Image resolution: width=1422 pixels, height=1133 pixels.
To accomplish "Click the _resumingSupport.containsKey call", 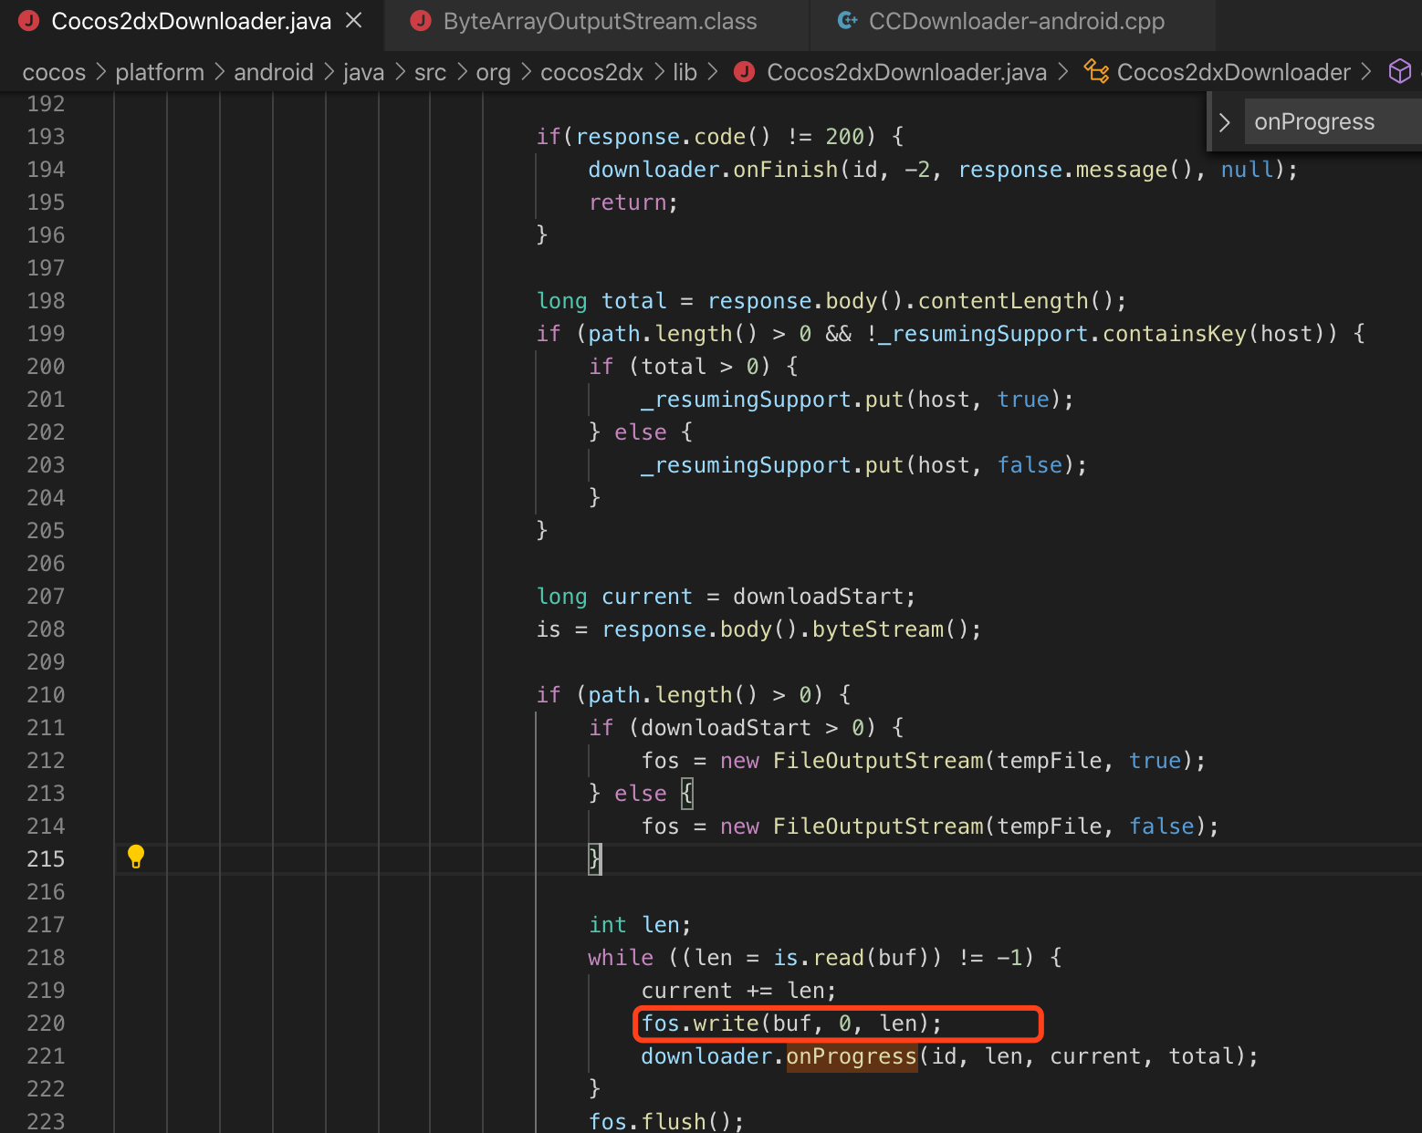I will point(1102,334).
